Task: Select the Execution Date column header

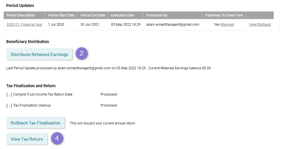Action: click(125, 15)
